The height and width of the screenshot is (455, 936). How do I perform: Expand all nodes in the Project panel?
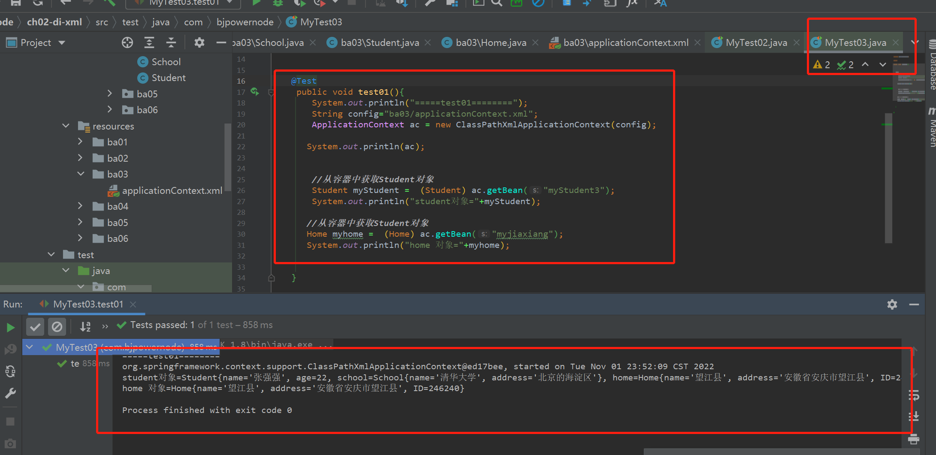(x=149, y=42)
